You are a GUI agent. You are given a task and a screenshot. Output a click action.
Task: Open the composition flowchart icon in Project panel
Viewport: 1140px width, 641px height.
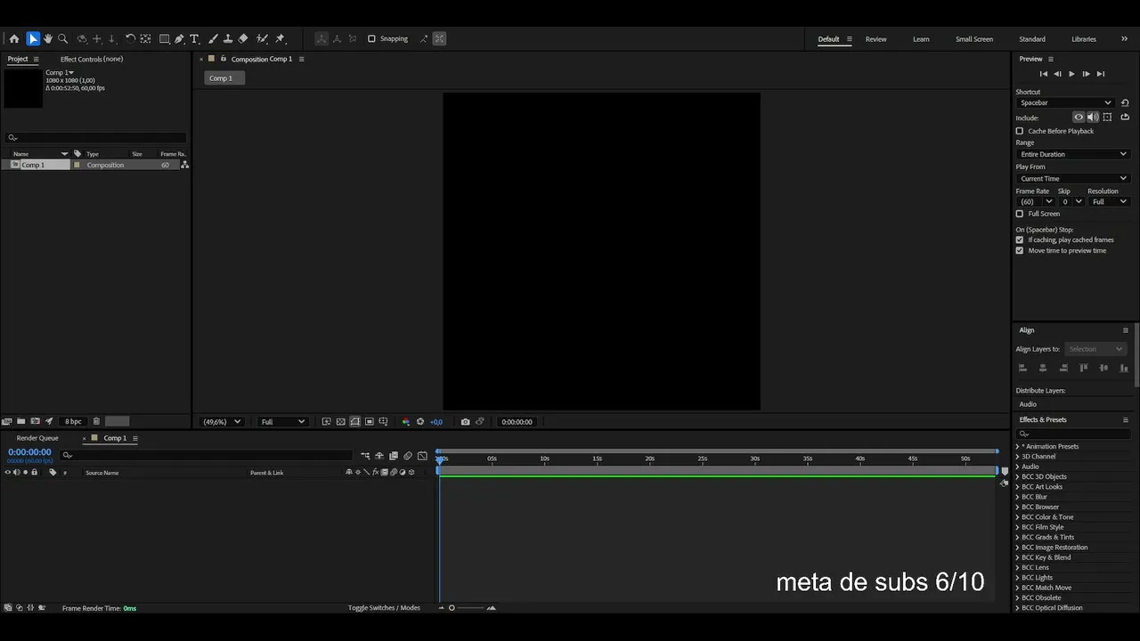184,165
